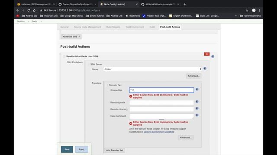The height and width of the screenshot is (155, 277).
Task: Click the Not Secure warning icon
Action: [41, 10]
